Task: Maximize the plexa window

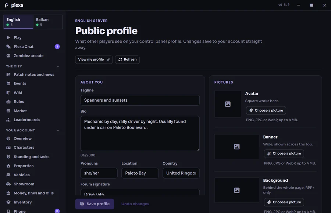Action: click(312, 5)
